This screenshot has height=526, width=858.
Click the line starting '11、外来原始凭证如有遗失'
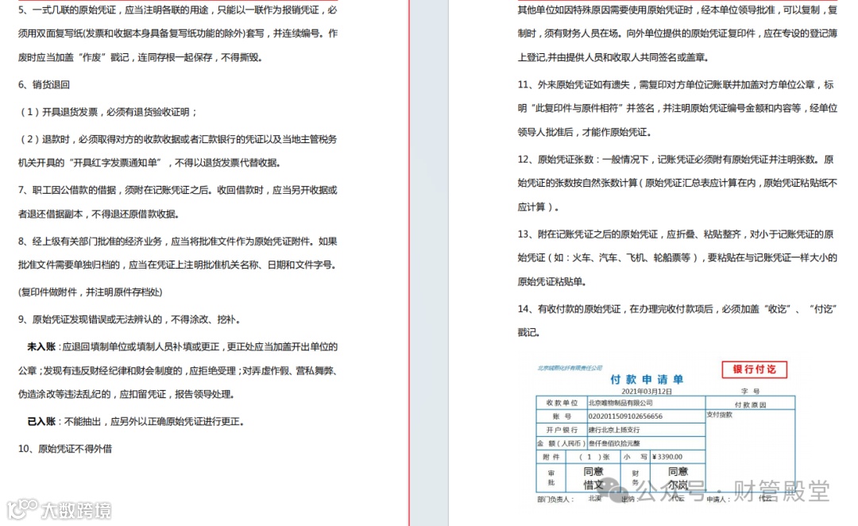point(676,85)
